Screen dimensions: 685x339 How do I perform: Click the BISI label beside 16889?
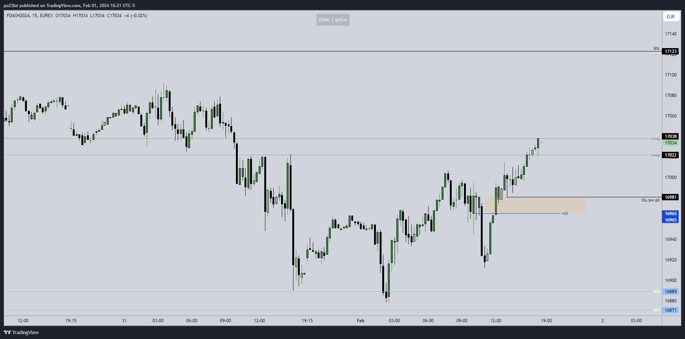[x=656, y=292]
